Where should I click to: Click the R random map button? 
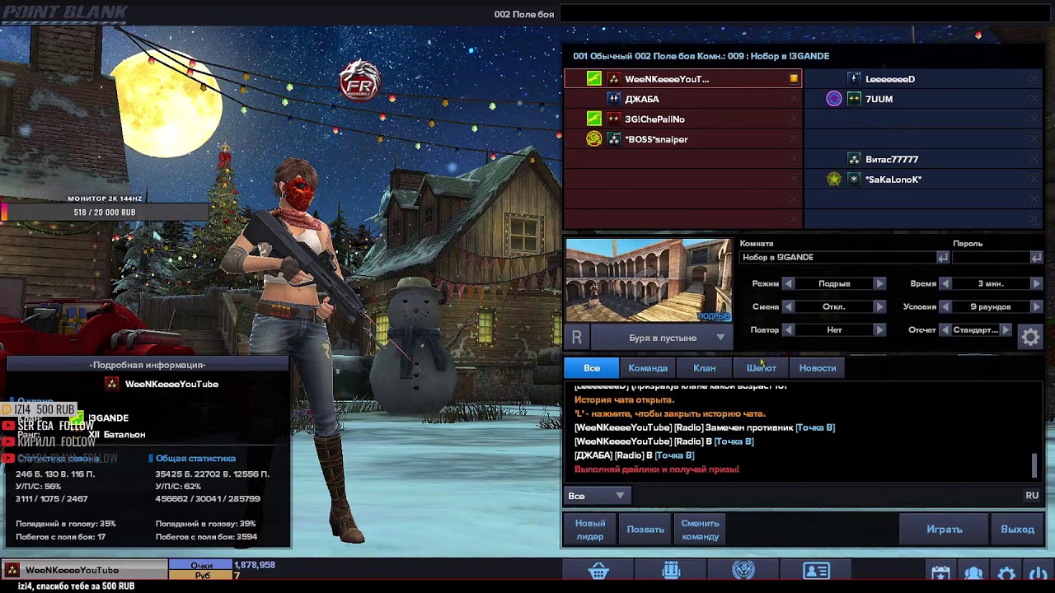[577, 338]
